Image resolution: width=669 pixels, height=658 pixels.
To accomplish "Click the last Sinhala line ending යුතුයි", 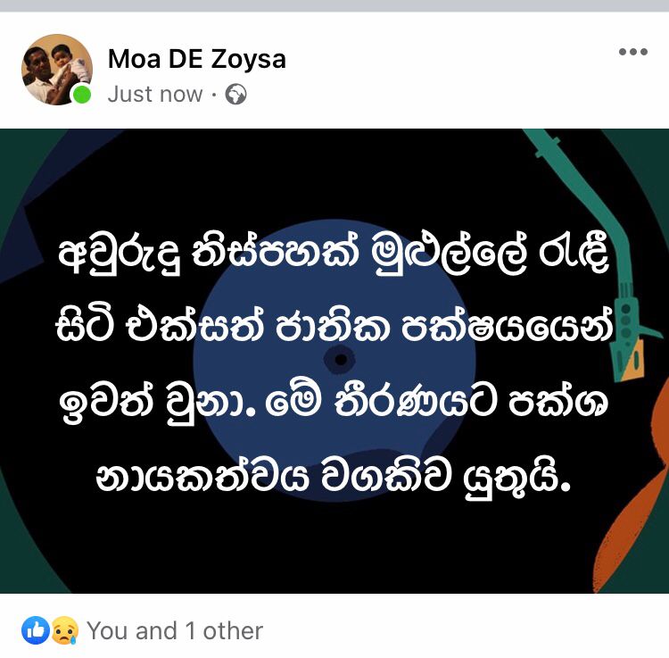I will tap(334, 476).
